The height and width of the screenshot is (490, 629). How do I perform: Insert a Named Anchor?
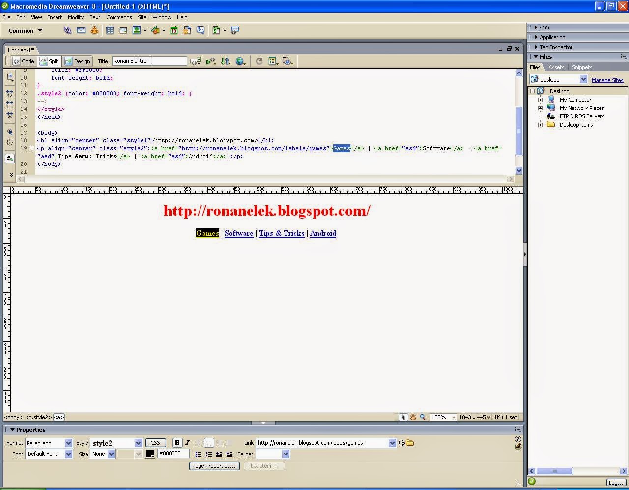coord(94,30)
